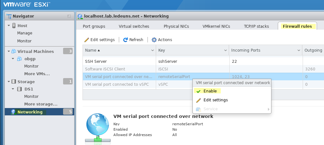Click the outgoing port 3260 cell

[x=313, y=69]
